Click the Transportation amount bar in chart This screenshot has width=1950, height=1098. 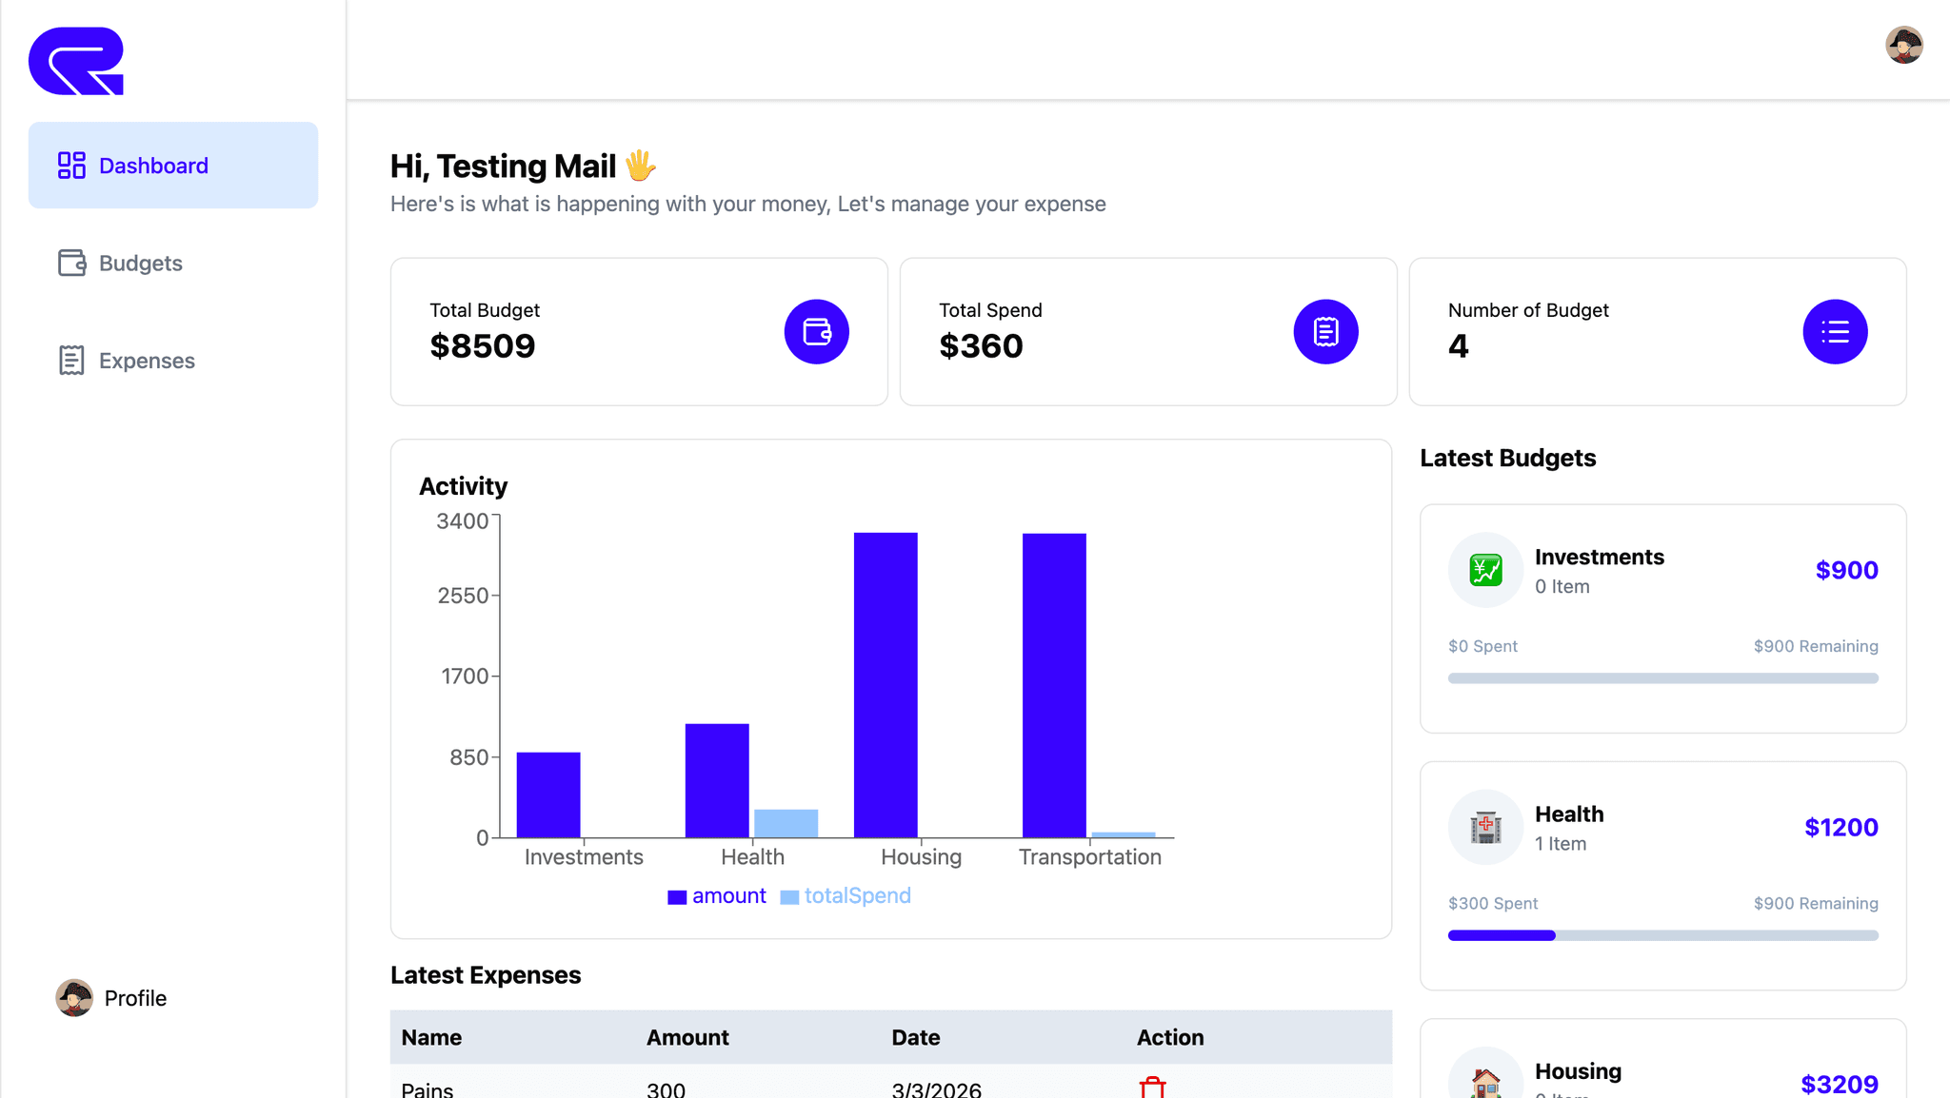click(x=1054, y=685)
